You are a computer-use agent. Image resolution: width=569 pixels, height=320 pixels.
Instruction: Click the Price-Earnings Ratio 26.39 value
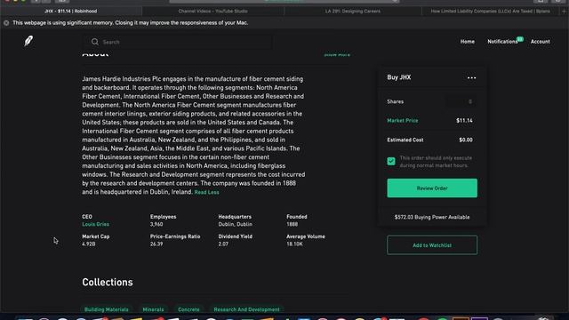point(156,244)
